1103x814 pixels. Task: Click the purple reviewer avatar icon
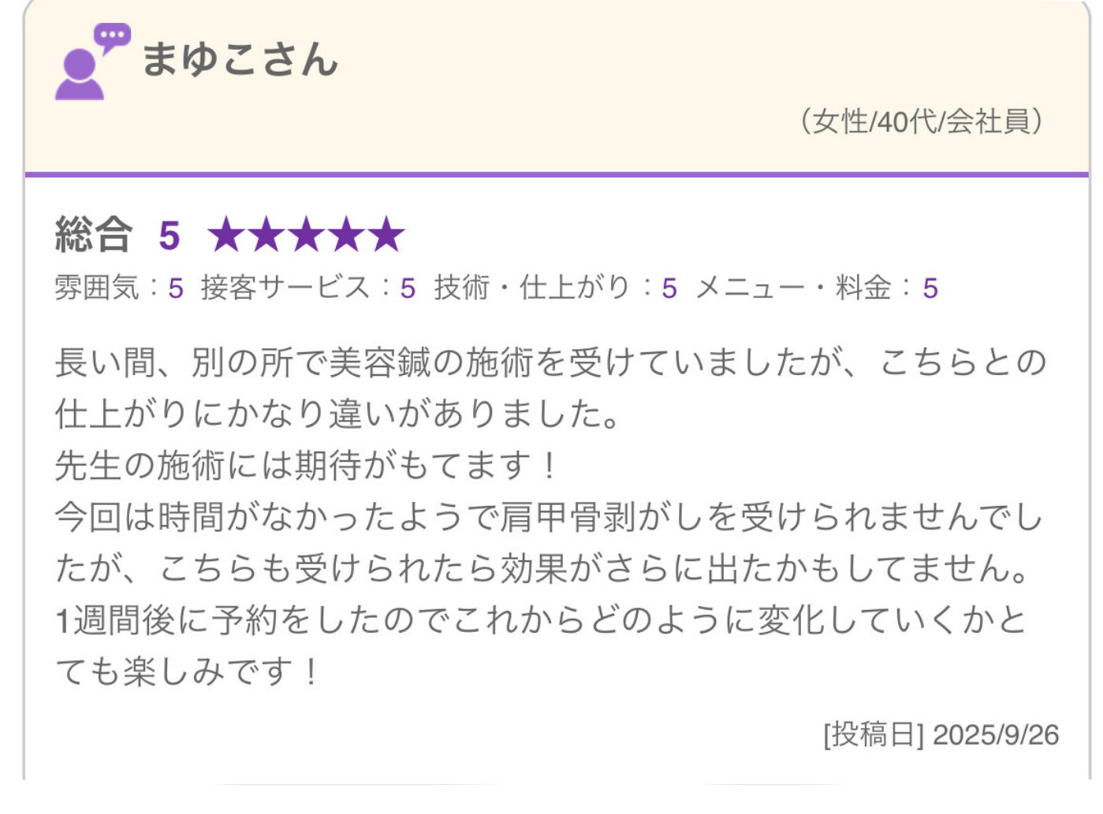point(79,75)
